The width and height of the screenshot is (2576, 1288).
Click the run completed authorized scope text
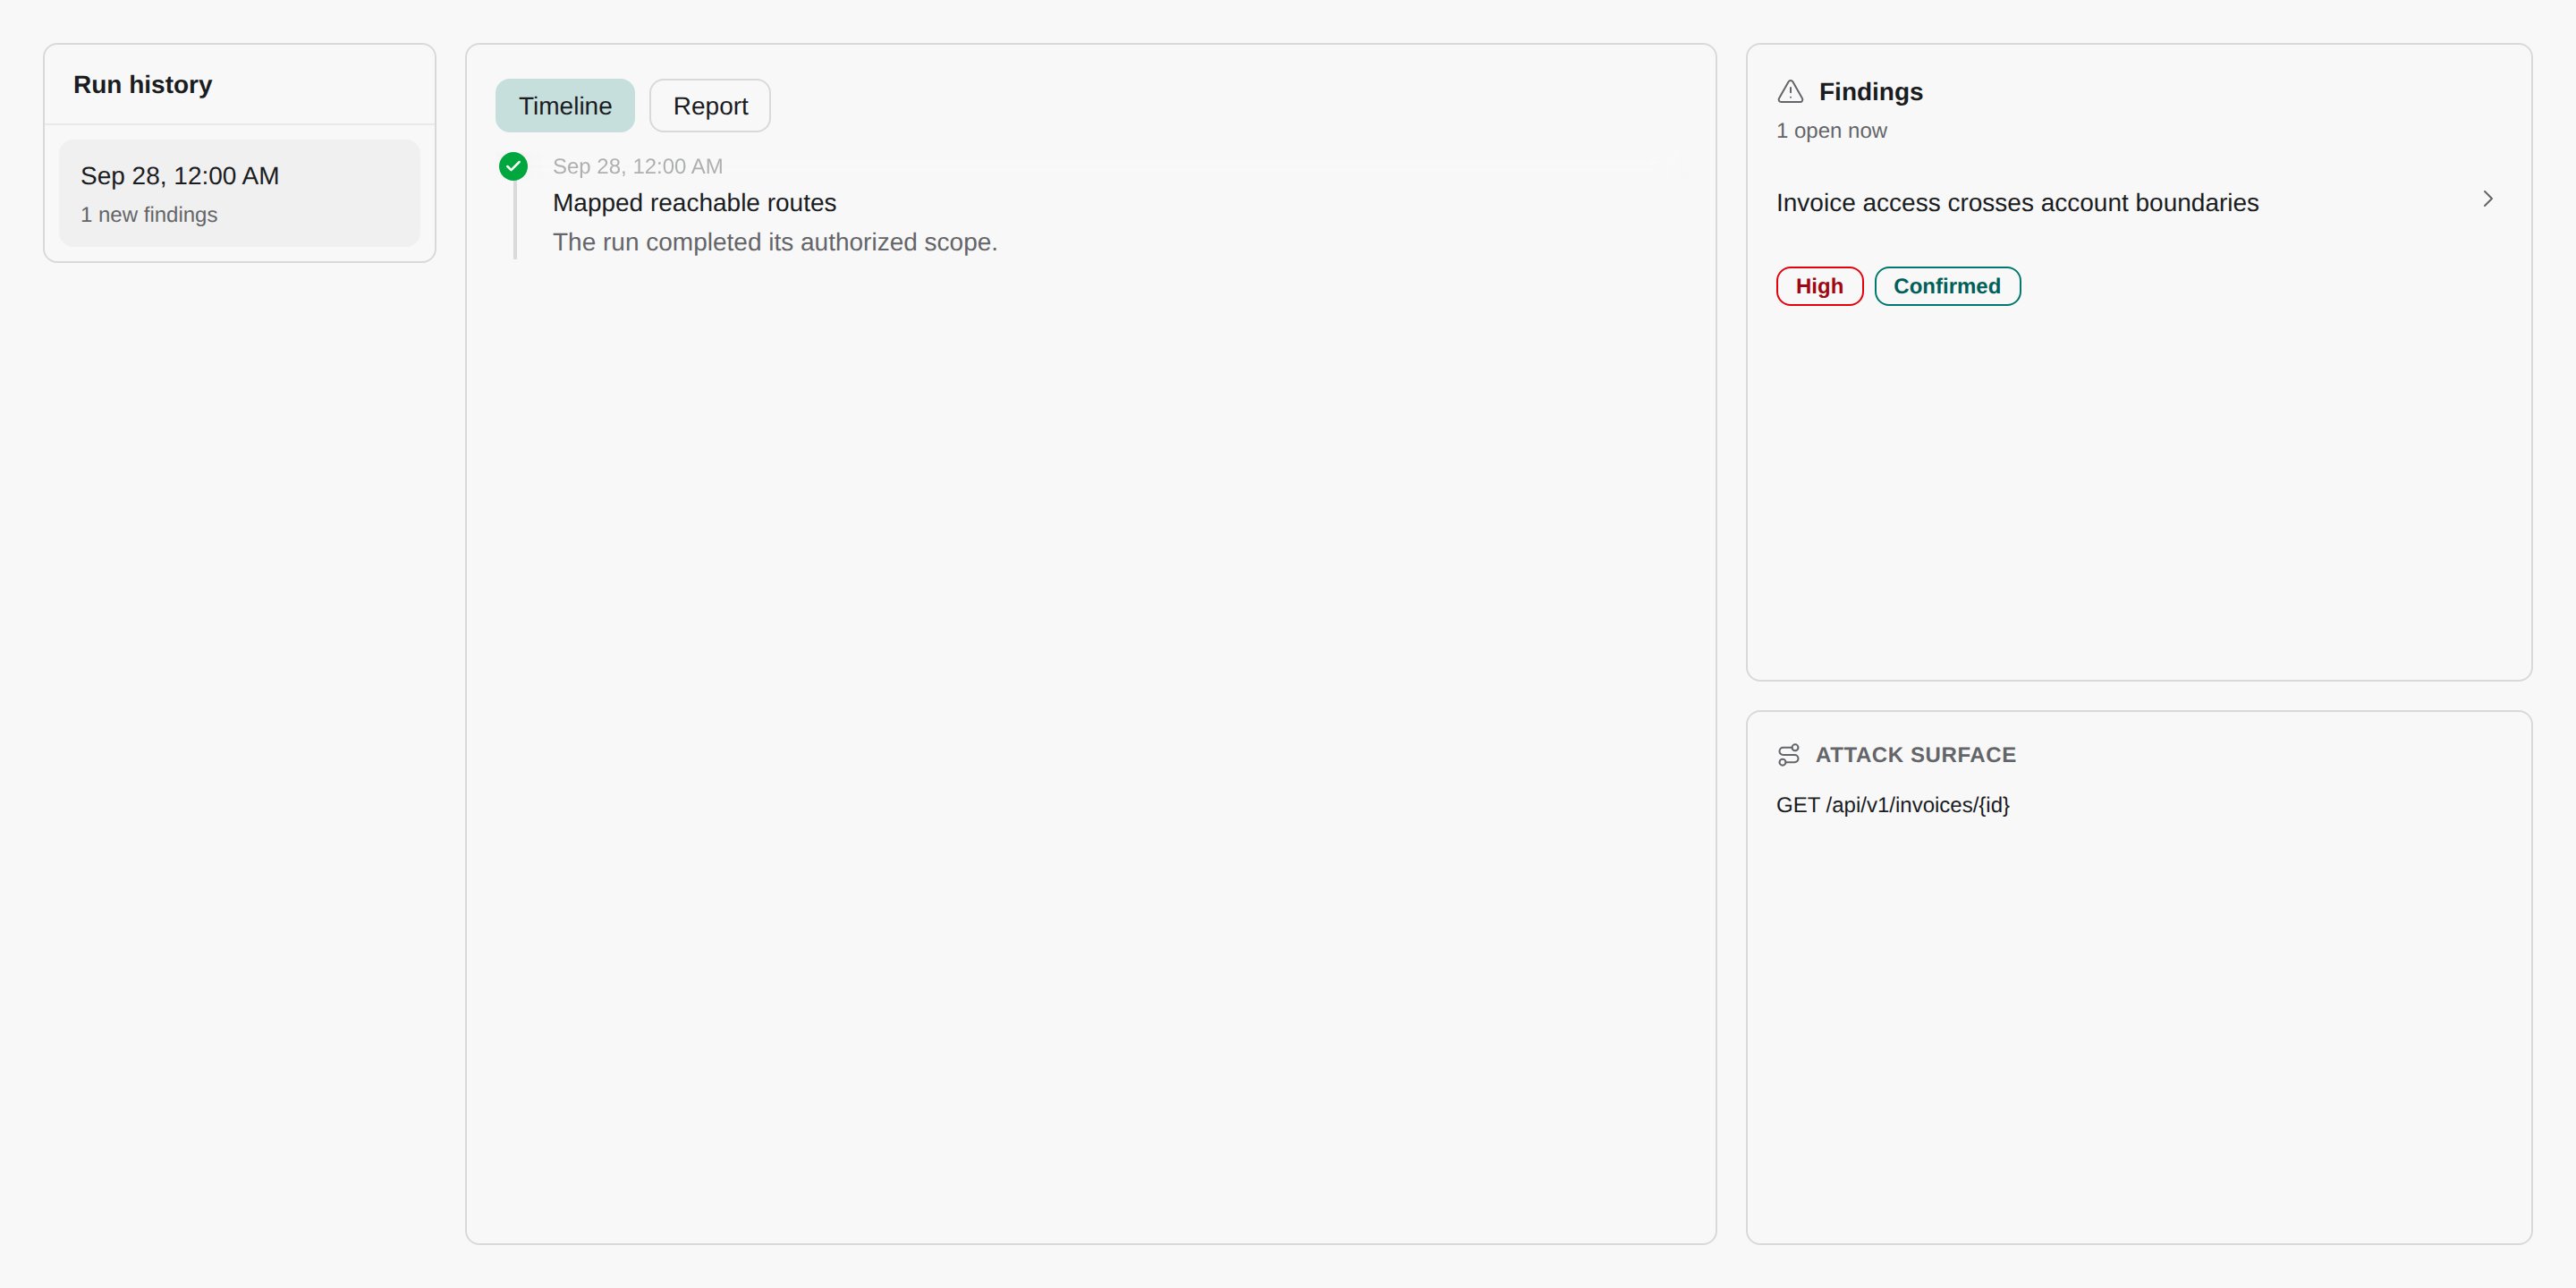pyautogui.click(x=775, y=242)
